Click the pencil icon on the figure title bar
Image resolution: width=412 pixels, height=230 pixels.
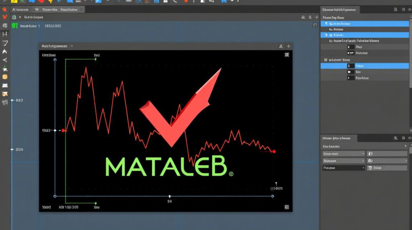click(280, 46)
